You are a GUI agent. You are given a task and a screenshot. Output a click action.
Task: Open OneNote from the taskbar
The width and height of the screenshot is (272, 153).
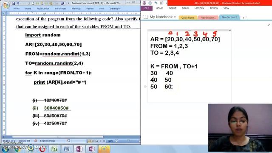click(x=79, y=149)
